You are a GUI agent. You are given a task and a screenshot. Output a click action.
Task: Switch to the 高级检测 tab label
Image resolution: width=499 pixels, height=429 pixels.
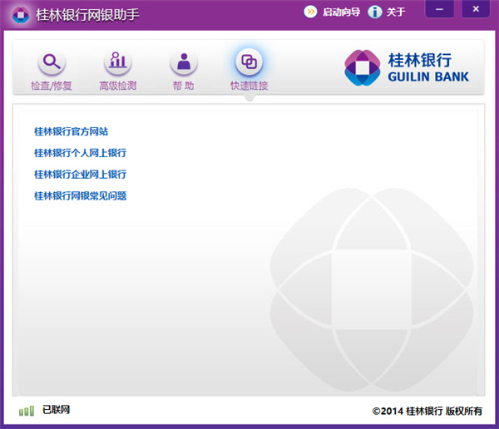tap(118, 86)
